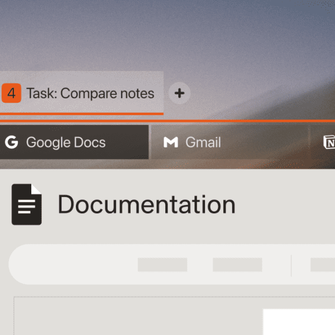Image resolution: width=335 pixels, height=335 pixels.
Task: Click orange underline beneath the task tab
Action: pyautogui.click(x=82, y=114)
